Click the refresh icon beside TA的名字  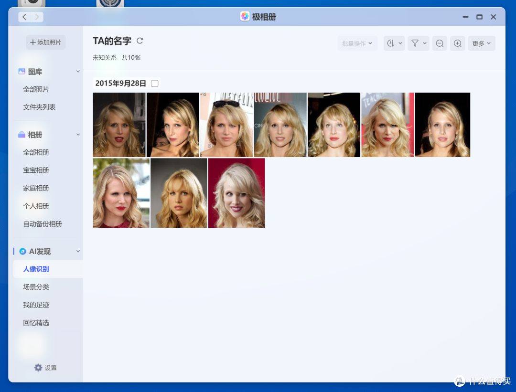pos(140,41)
